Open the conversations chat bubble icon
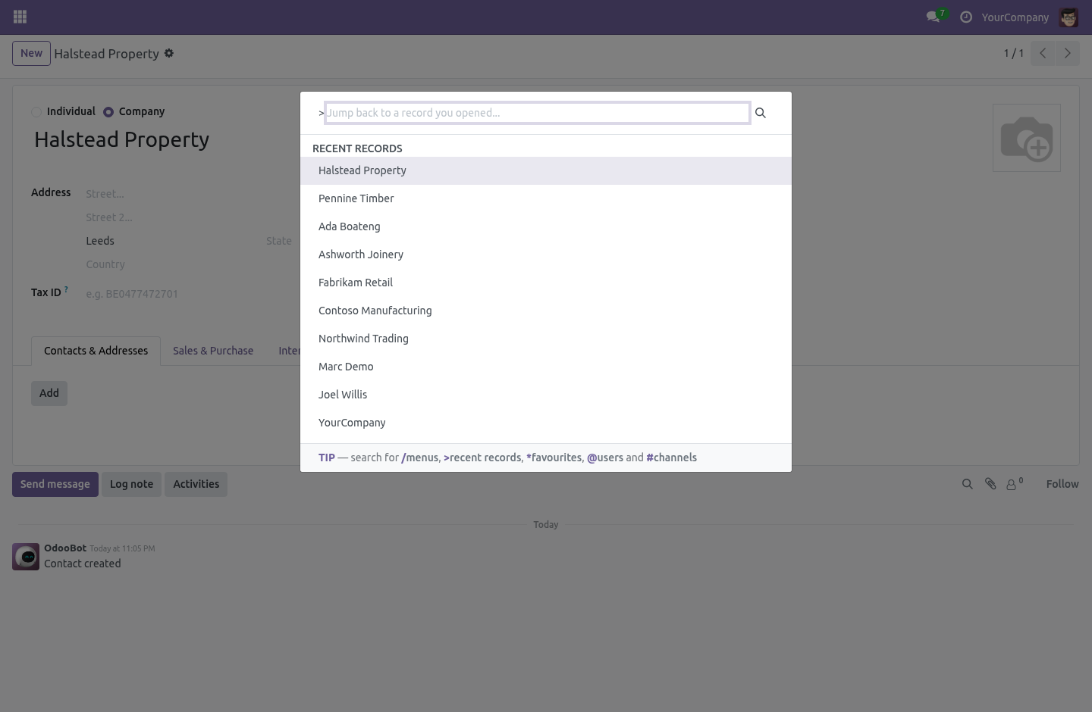This screenshot has height=712, width=1092. point(933,17)
